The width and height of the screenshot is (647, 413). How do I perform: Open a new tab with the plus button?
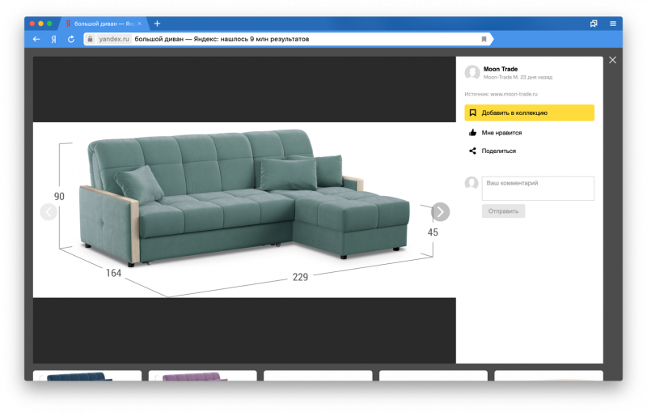pyautogui.click(x=157, y=23)
